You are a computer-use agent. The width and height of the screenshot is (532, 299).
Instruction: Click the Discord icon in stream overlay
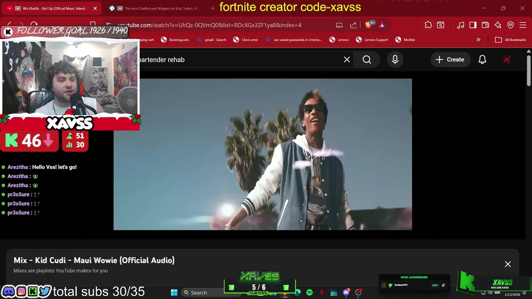coord(8,292)
